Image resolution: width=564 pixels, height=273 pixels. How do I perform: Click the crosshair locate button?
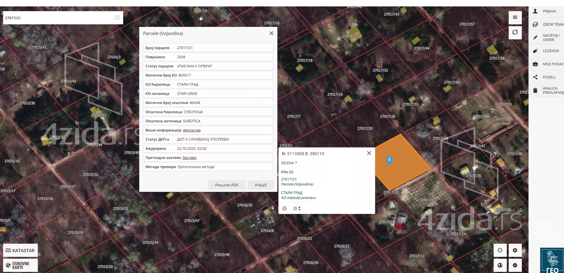click(x=500, y=250)
